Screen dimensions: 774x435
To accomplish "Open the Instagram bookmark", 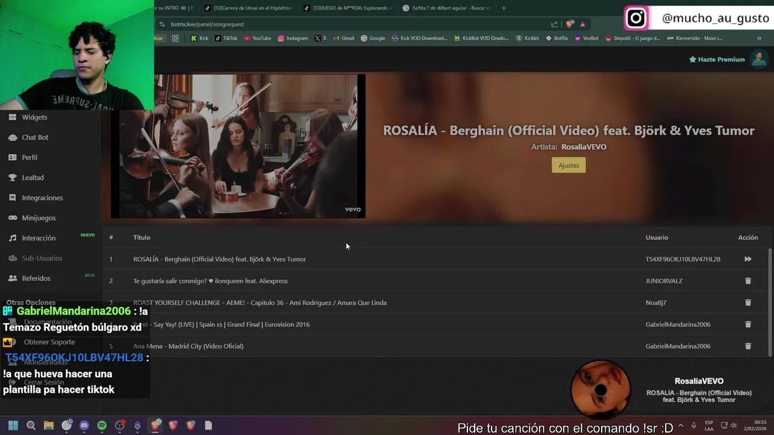I will (293, 38).
